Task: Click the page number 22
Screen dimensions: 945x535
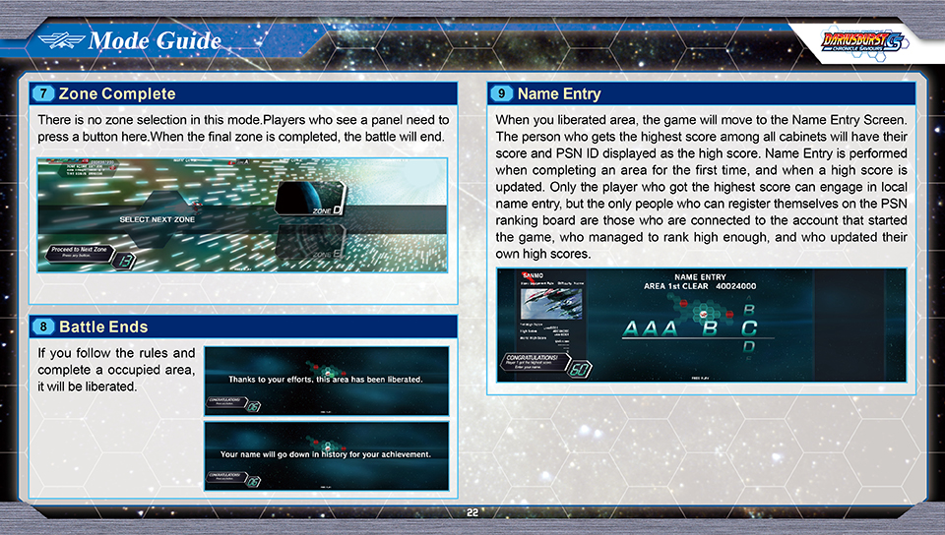Action: pos(472,512)
